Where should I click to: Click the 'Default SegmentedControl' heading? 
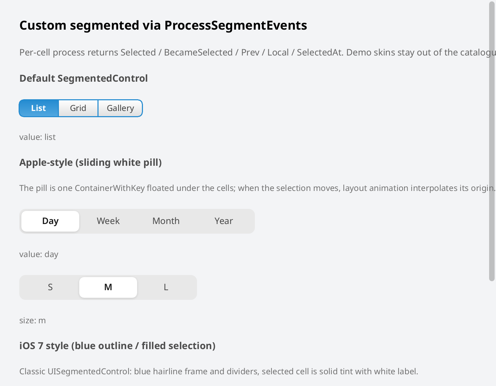coord(84,79)
